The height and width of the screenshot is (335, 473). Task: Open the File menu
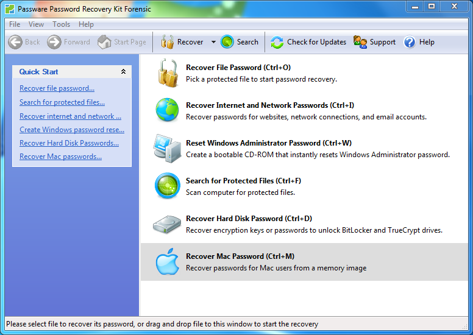(x=15, y=24)
